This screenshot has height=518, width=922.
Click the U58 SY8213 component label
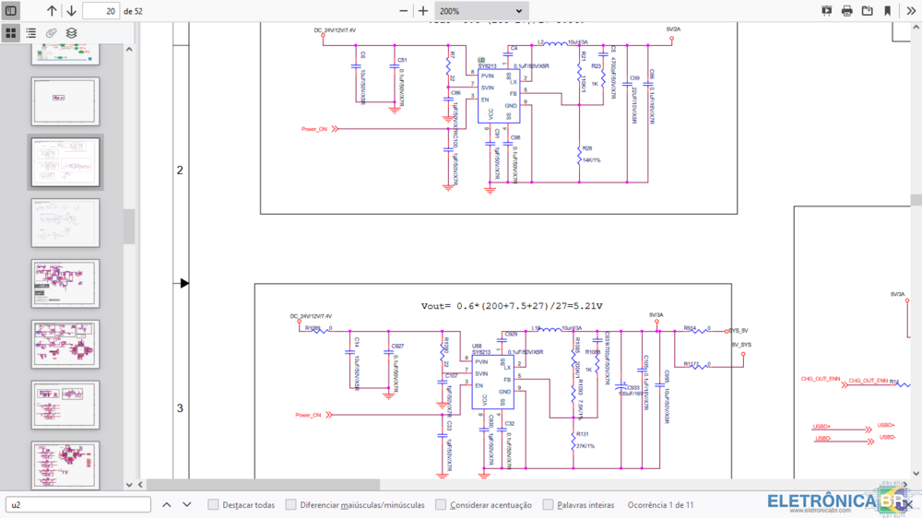click(x=480, y=349)
